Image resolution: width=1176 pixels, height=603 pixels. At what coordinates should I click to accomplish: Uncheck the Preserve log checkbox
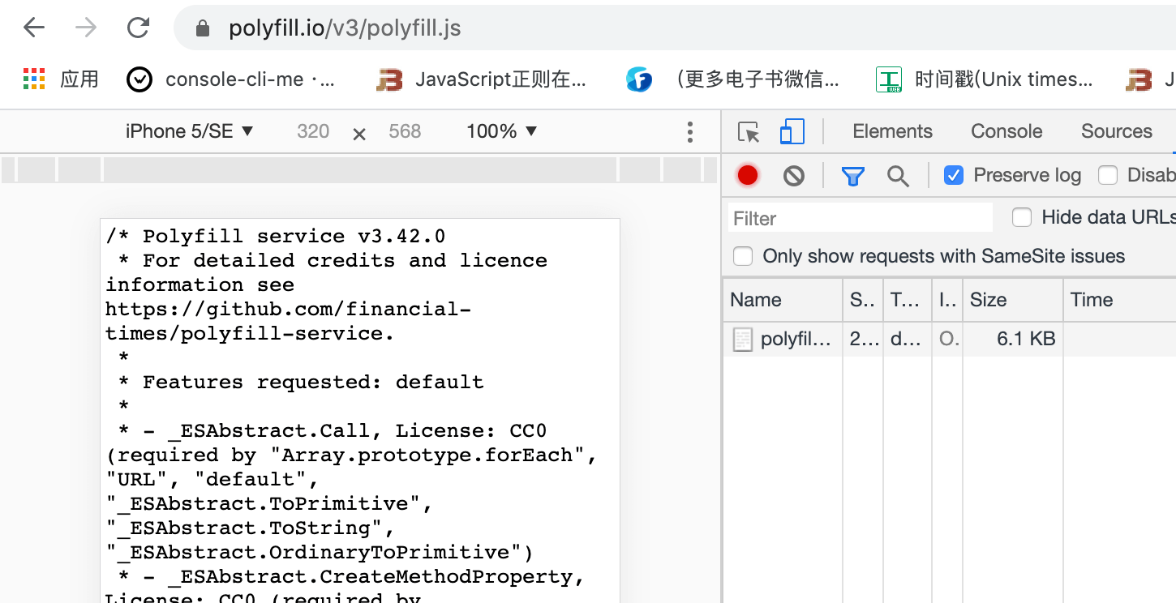pos(954,175)
